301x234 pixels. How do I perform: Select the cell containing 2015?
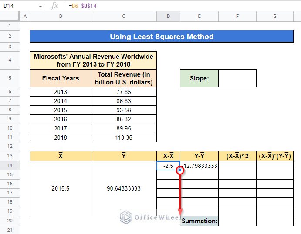click(x=61, y=110)
